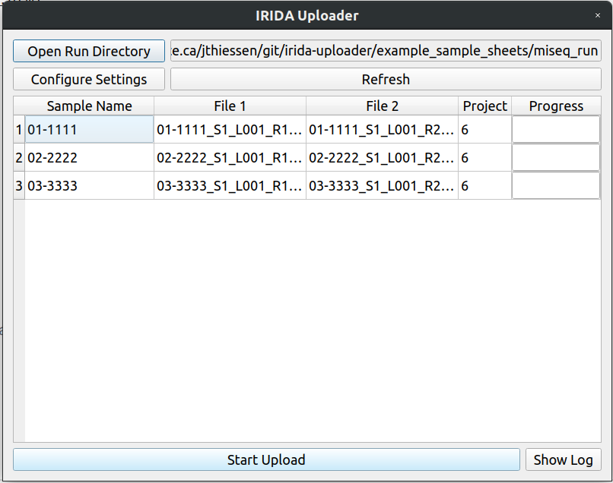Select Project cell for sample 01-1111
The width and height of the screenshot is (613, 483).
(x=484, y=129)
